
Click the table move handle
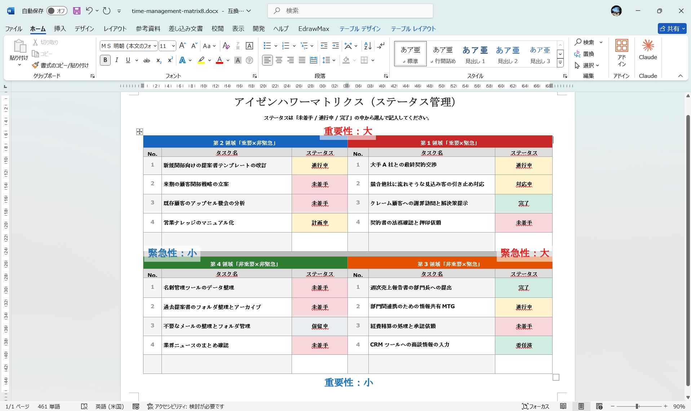(139, 132)
